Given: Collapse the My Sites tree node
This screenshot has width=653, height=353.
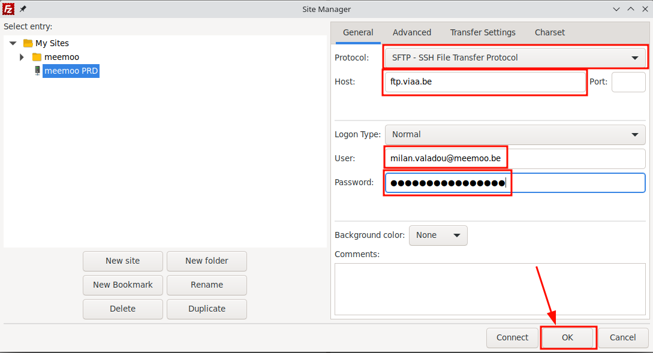Looking at the screenshot, I should pos(13,43).
